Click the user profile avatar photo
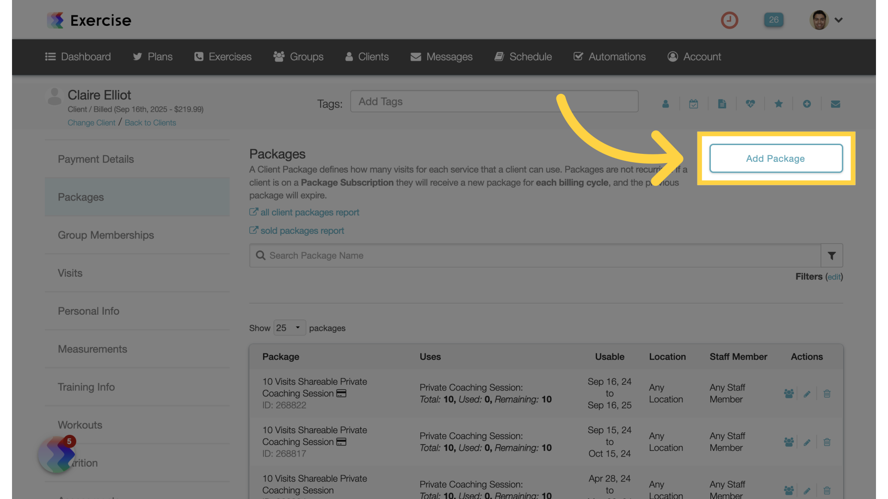This screenshot has height=499, width=888. (819, 20)
